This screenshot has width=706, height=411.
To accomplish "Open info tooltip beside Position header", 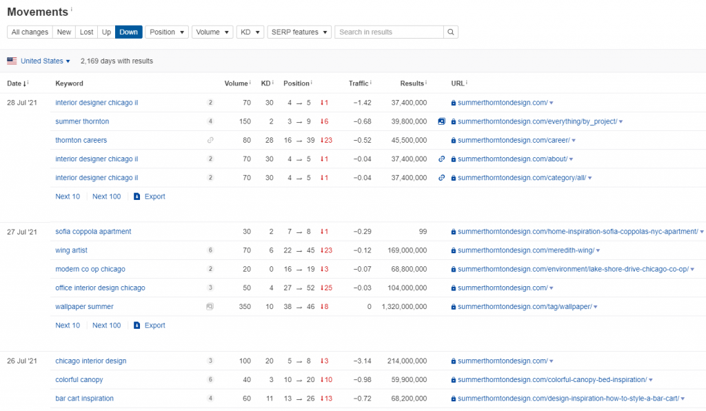I will point(311,82).
